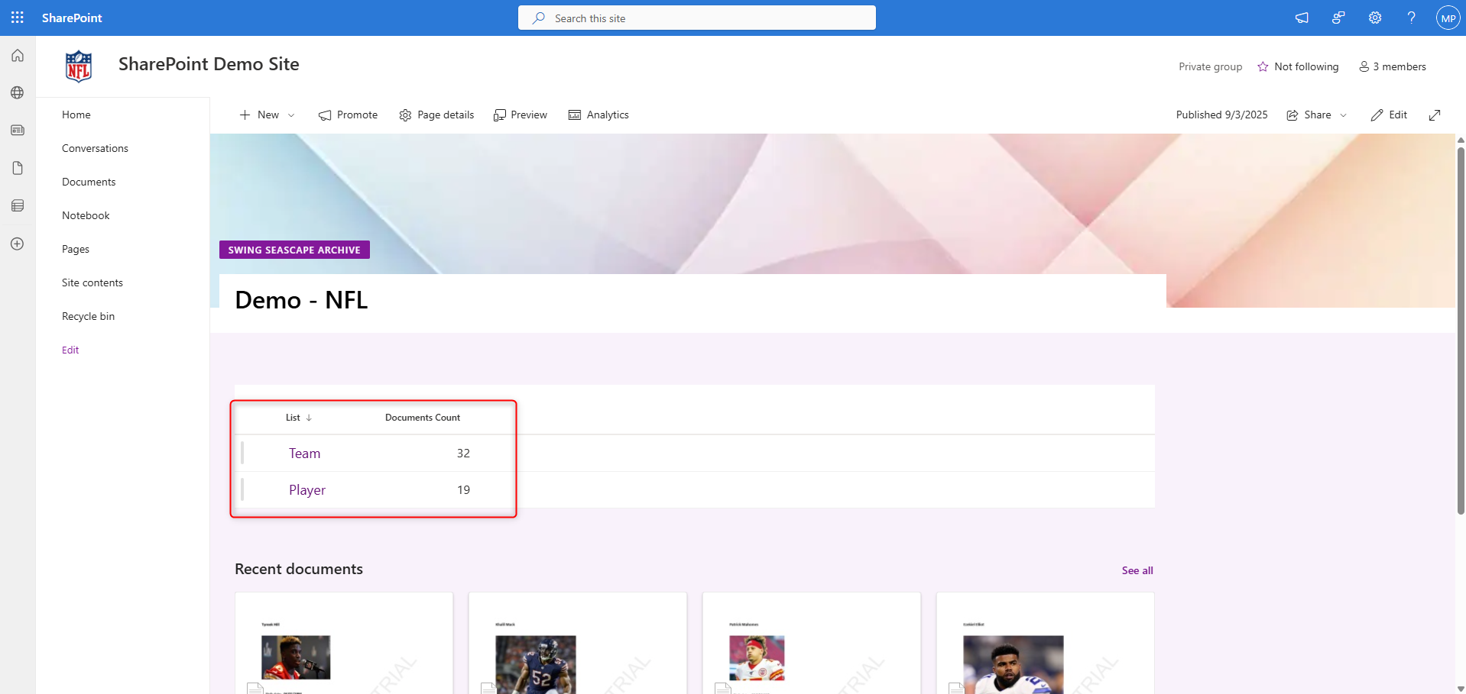The height and width of the screenshot is (694, 1466).
Task: Click the settings gear icon
Action: (x=1374, y=18)
